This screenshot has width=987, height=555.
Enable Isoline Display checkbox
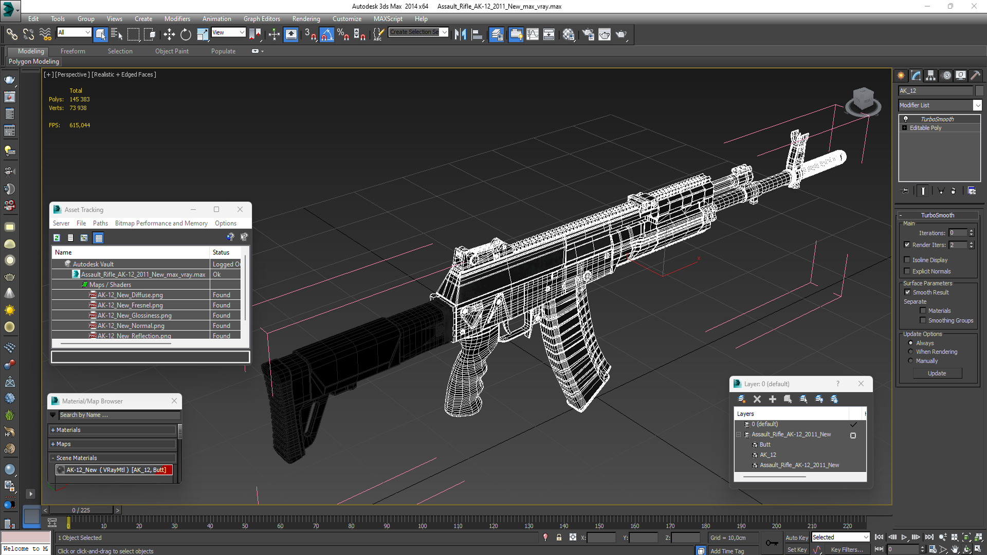pos(907,260)
